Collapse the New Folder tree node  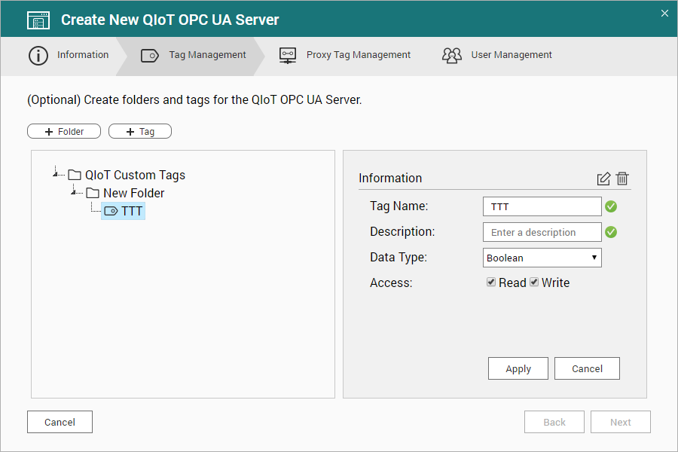74,191
